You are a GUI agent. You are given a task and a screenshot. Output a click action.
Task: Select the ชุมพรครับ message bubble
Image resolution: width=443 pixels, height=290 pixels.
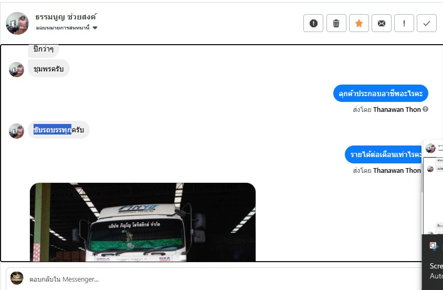[49, 69]
